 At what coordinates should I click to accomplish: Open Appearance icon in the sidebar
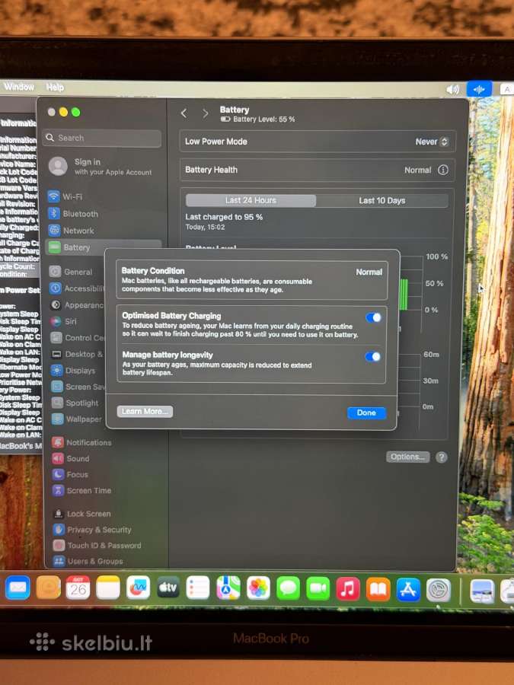click(x=56, y=305)
